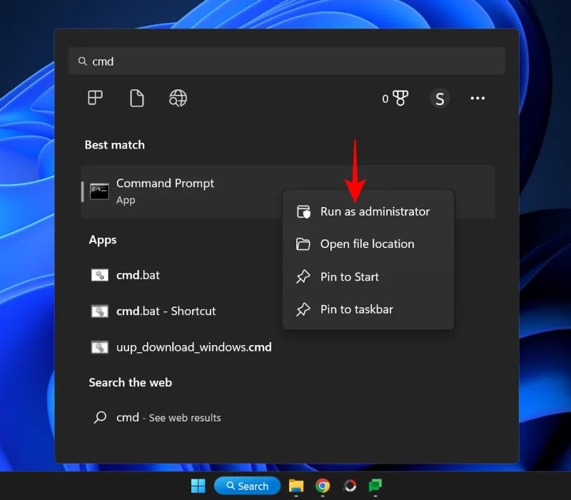Screen dimensions: 571x500
Task: Open the ellipsis options menu in search
Action: (x=477, y=99)
